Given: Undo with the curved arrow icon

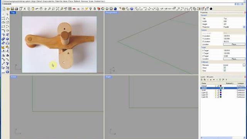Looking at the screenshot, I should coord(37,9).
